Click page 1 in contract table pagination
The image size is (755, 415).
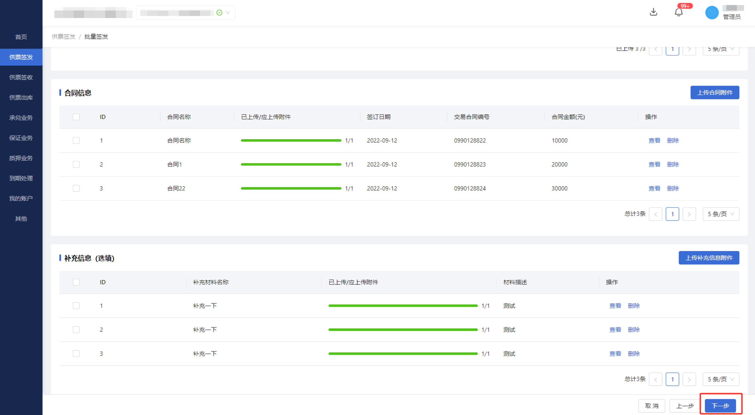tap(672, 214)
